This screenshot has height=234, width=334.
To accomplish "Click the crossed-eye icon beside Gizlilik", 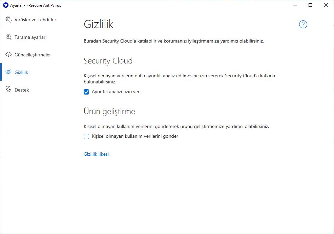I will pos(8,72).
